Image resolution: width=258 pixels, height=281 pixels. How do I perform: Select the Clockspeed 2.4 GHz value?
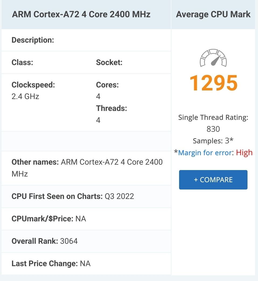tap(25, 97)
